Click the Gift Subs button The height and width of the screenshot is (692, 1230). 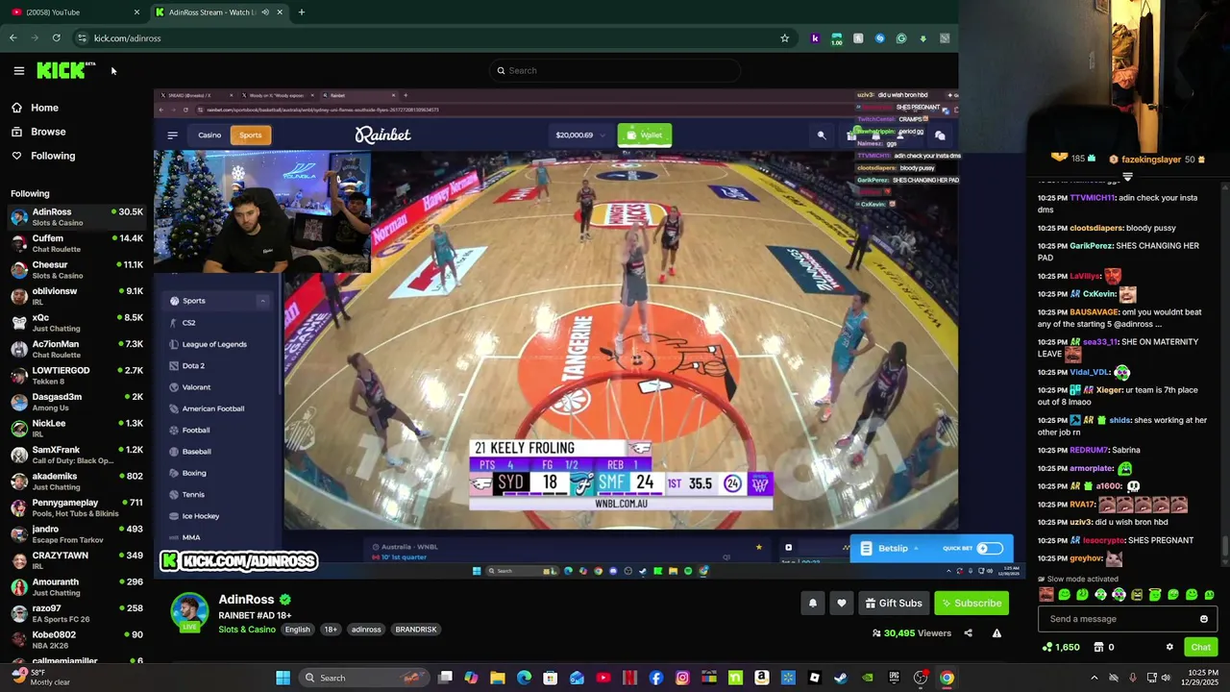click(x=893, y=603)
